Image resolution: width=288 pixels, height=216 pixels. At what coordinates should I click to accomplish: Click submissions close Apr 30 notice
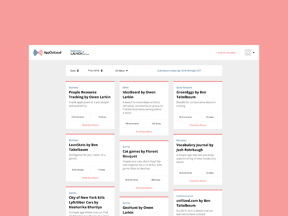(x=179, y=71)
